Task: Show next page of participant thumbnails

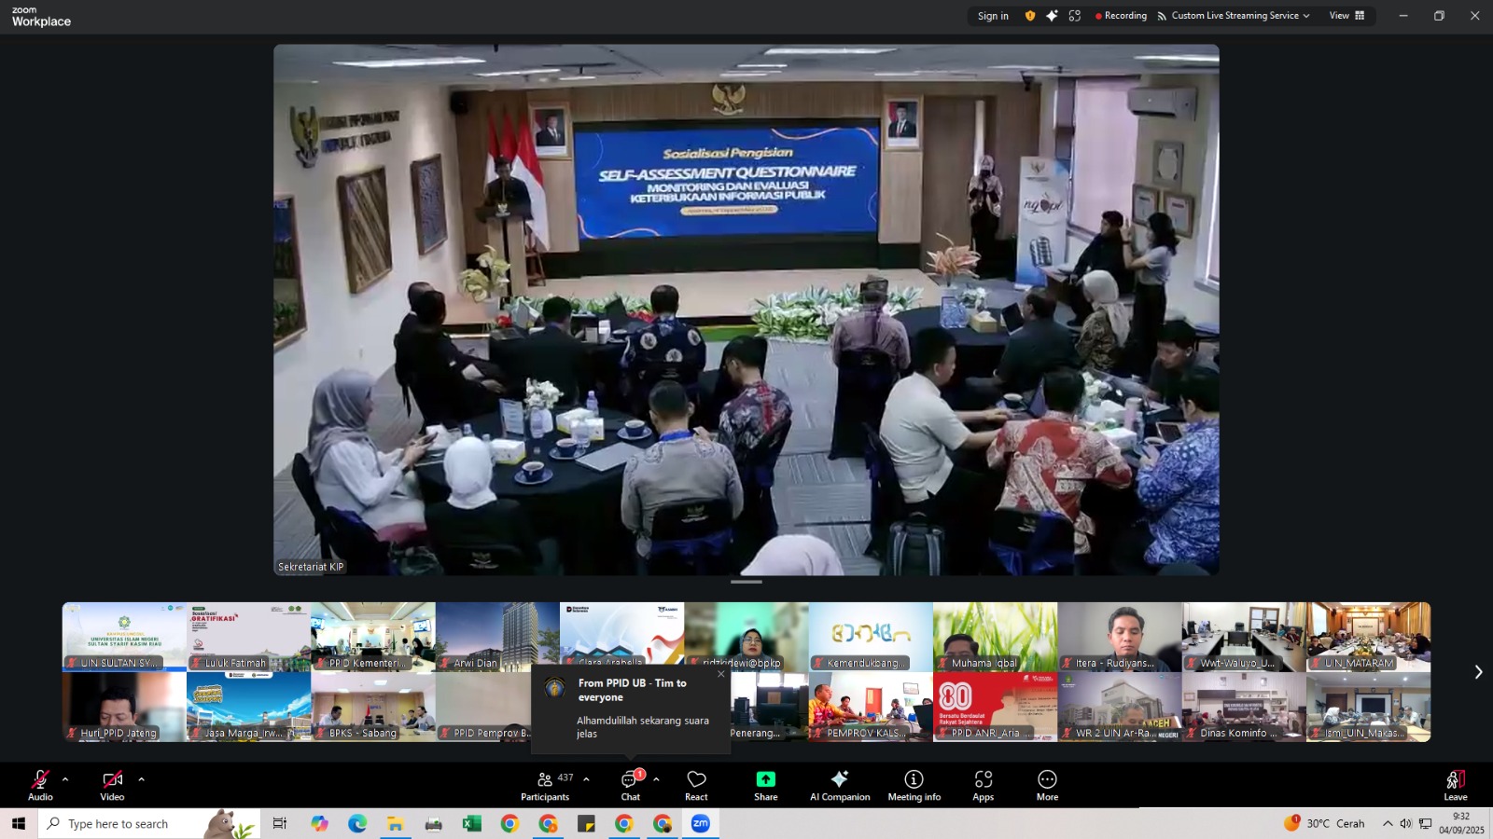Action: 1478,672
